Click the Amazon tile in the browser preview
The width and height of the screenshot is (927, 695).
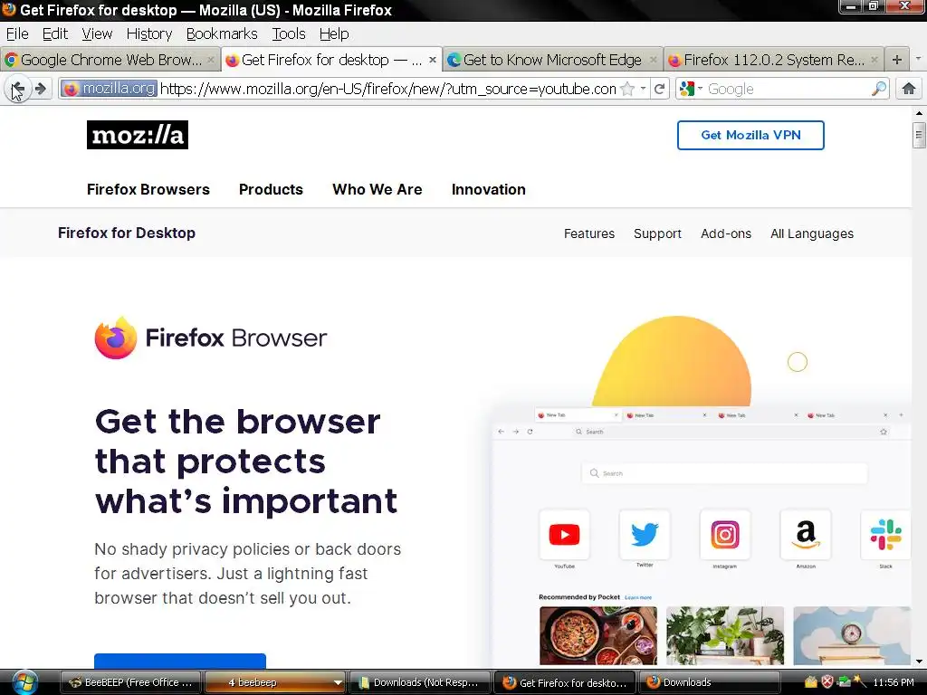pos(806,535)
